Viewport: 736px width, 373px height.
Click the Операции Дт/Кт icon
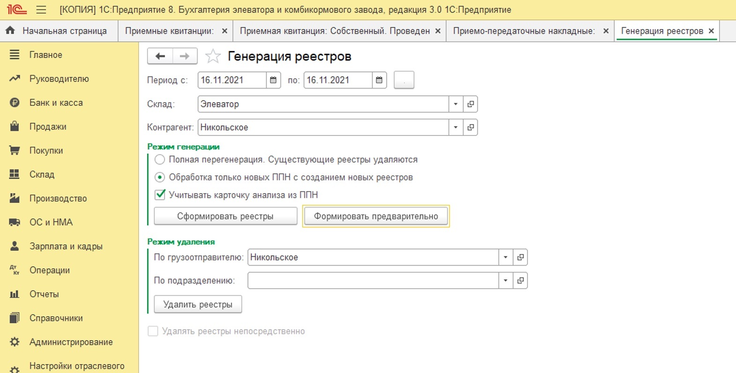(x=15, y=270)
